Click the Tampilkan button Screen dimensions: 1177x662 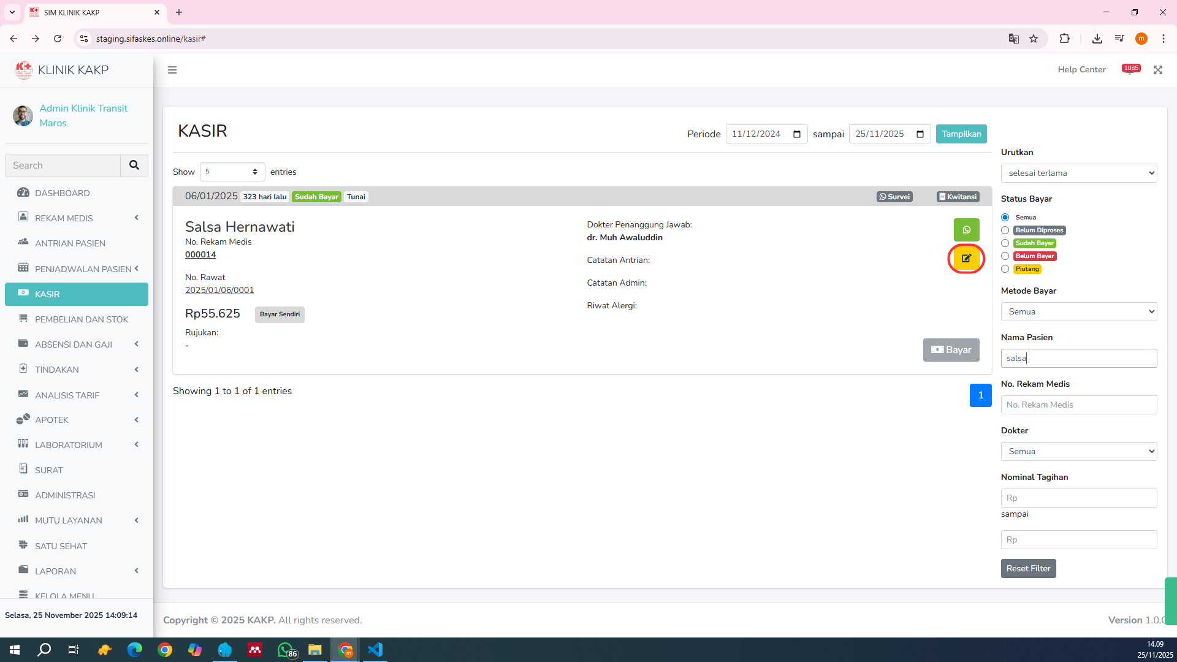961,134
